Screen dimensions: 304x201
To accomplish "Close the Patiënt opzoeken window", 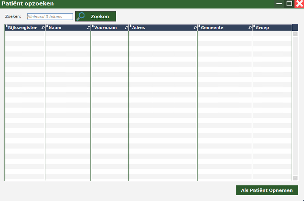I will coord(299,4).
